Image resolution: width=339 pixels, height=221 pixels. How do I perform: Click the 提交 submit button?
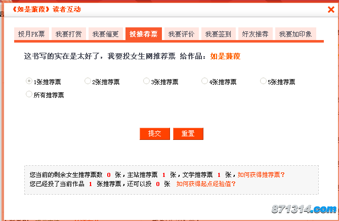click(155, 134)
